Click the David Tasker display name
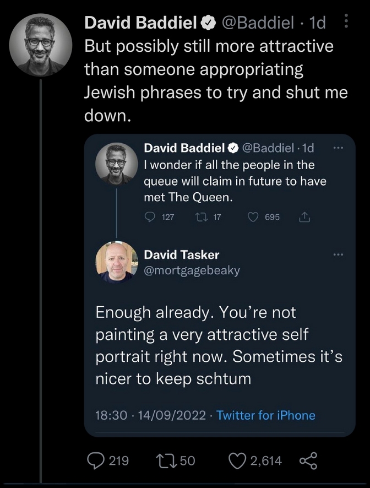Screen dimensions: 370x488 click(181, 254)
